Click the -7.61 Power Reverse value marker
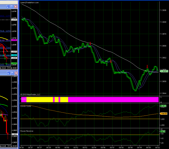This screenshot has height=149, width=169. (163, 131)
